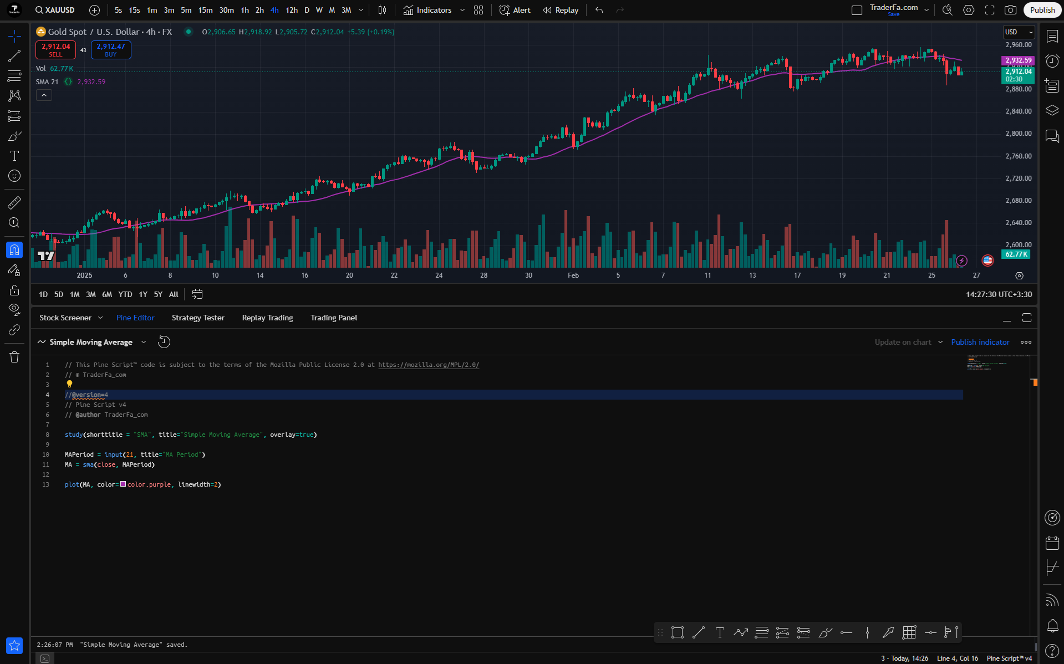Open chart settings gear icon
Image resolution: width=1064 pixels, height=664 pixels.
[969, 10]
